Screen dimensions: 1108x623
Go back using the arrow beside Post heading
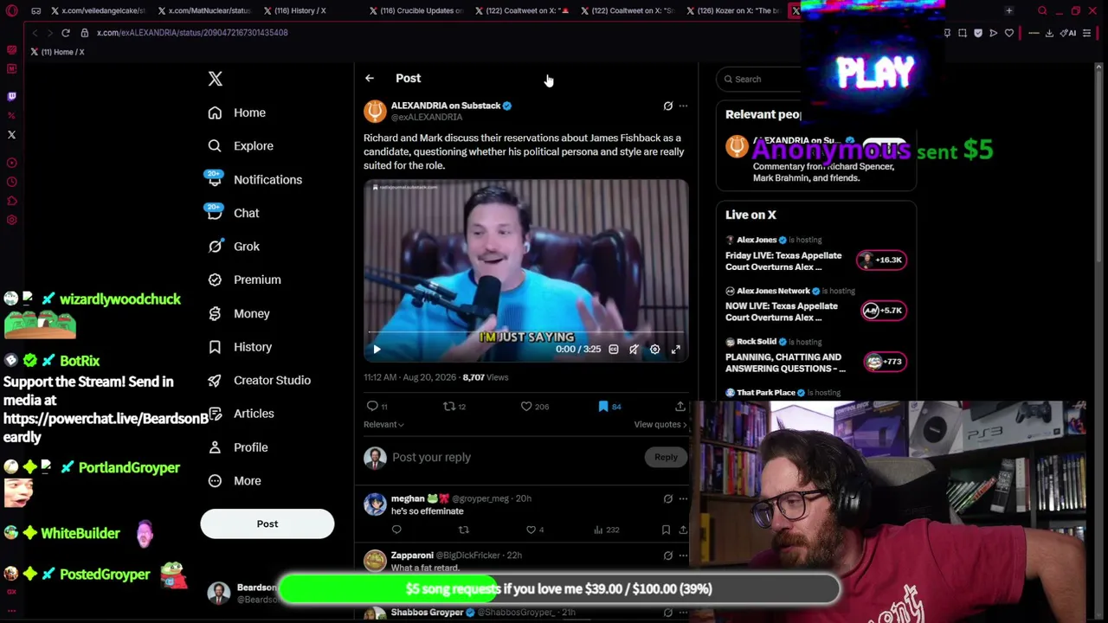[370, 78]
